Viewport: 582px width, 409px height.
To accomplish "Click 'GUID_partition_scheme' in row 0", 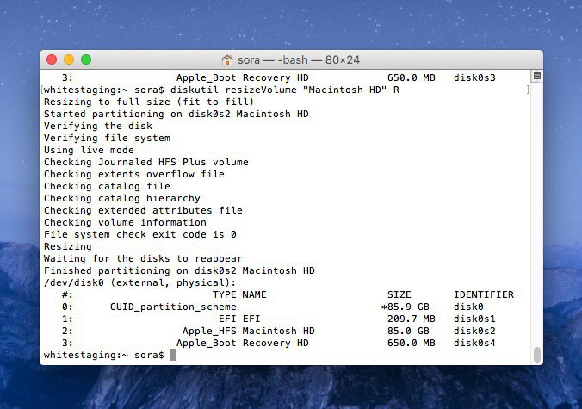I will (173, 307).
